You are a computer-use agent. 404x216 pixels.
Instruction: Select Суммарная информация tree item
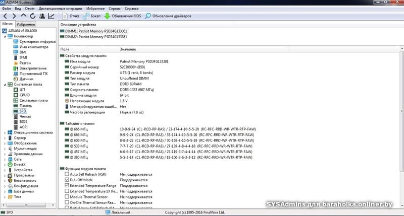tap(34, 42)
